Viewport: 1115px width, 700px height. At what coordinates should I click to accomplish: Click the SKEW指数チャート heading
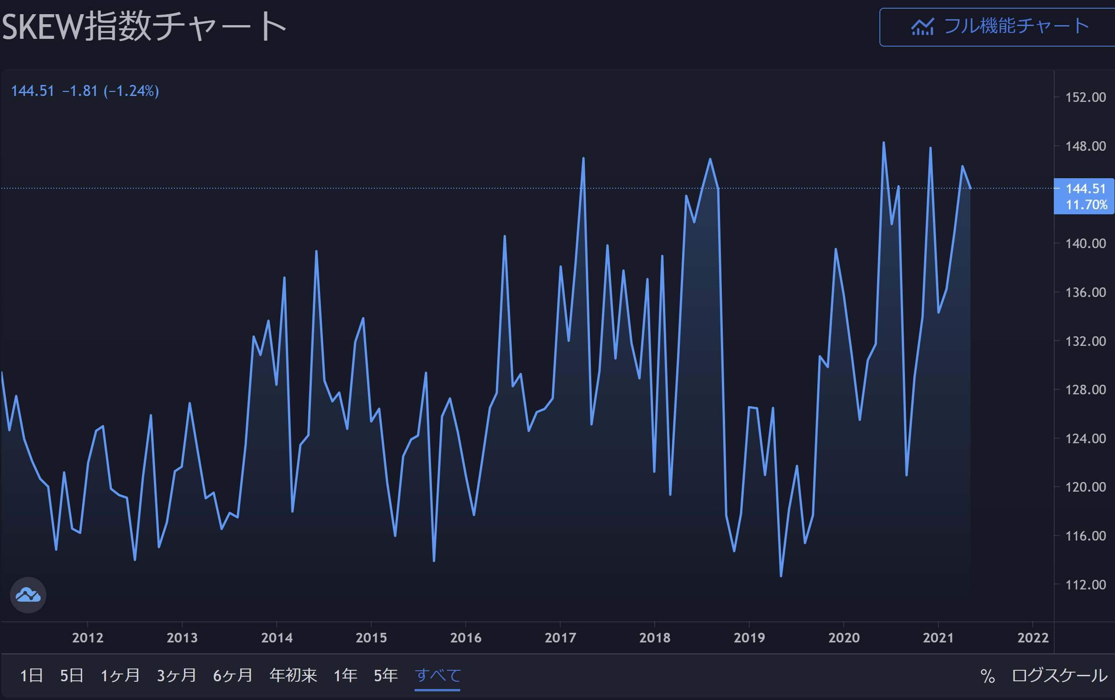pyautogui.click(x=144, y=27)
